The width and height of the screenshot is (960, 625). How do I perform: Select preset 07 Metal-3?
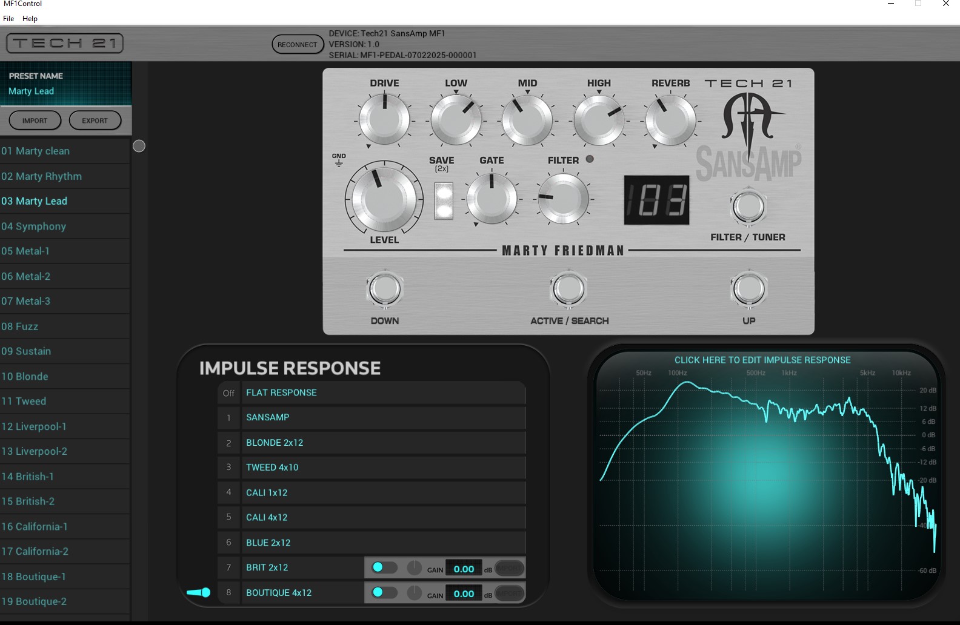(x=65, y=301)
